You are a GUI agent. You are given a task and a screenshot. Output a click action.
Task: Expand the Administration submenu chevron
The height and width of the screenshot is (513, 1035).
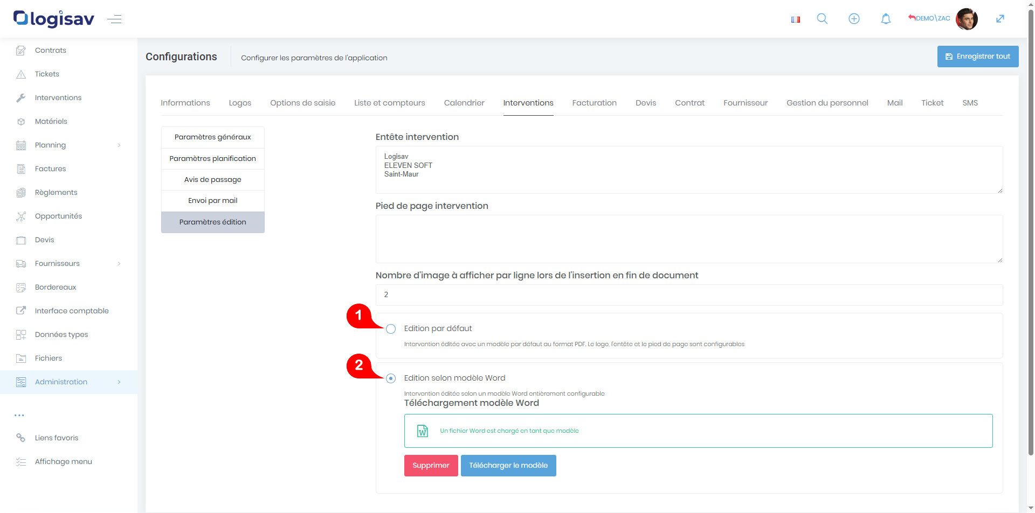pos(119,382)
